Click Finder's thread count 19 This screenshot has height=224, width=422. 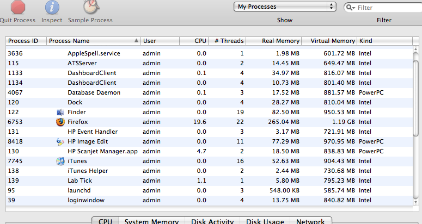pos(240,112)
